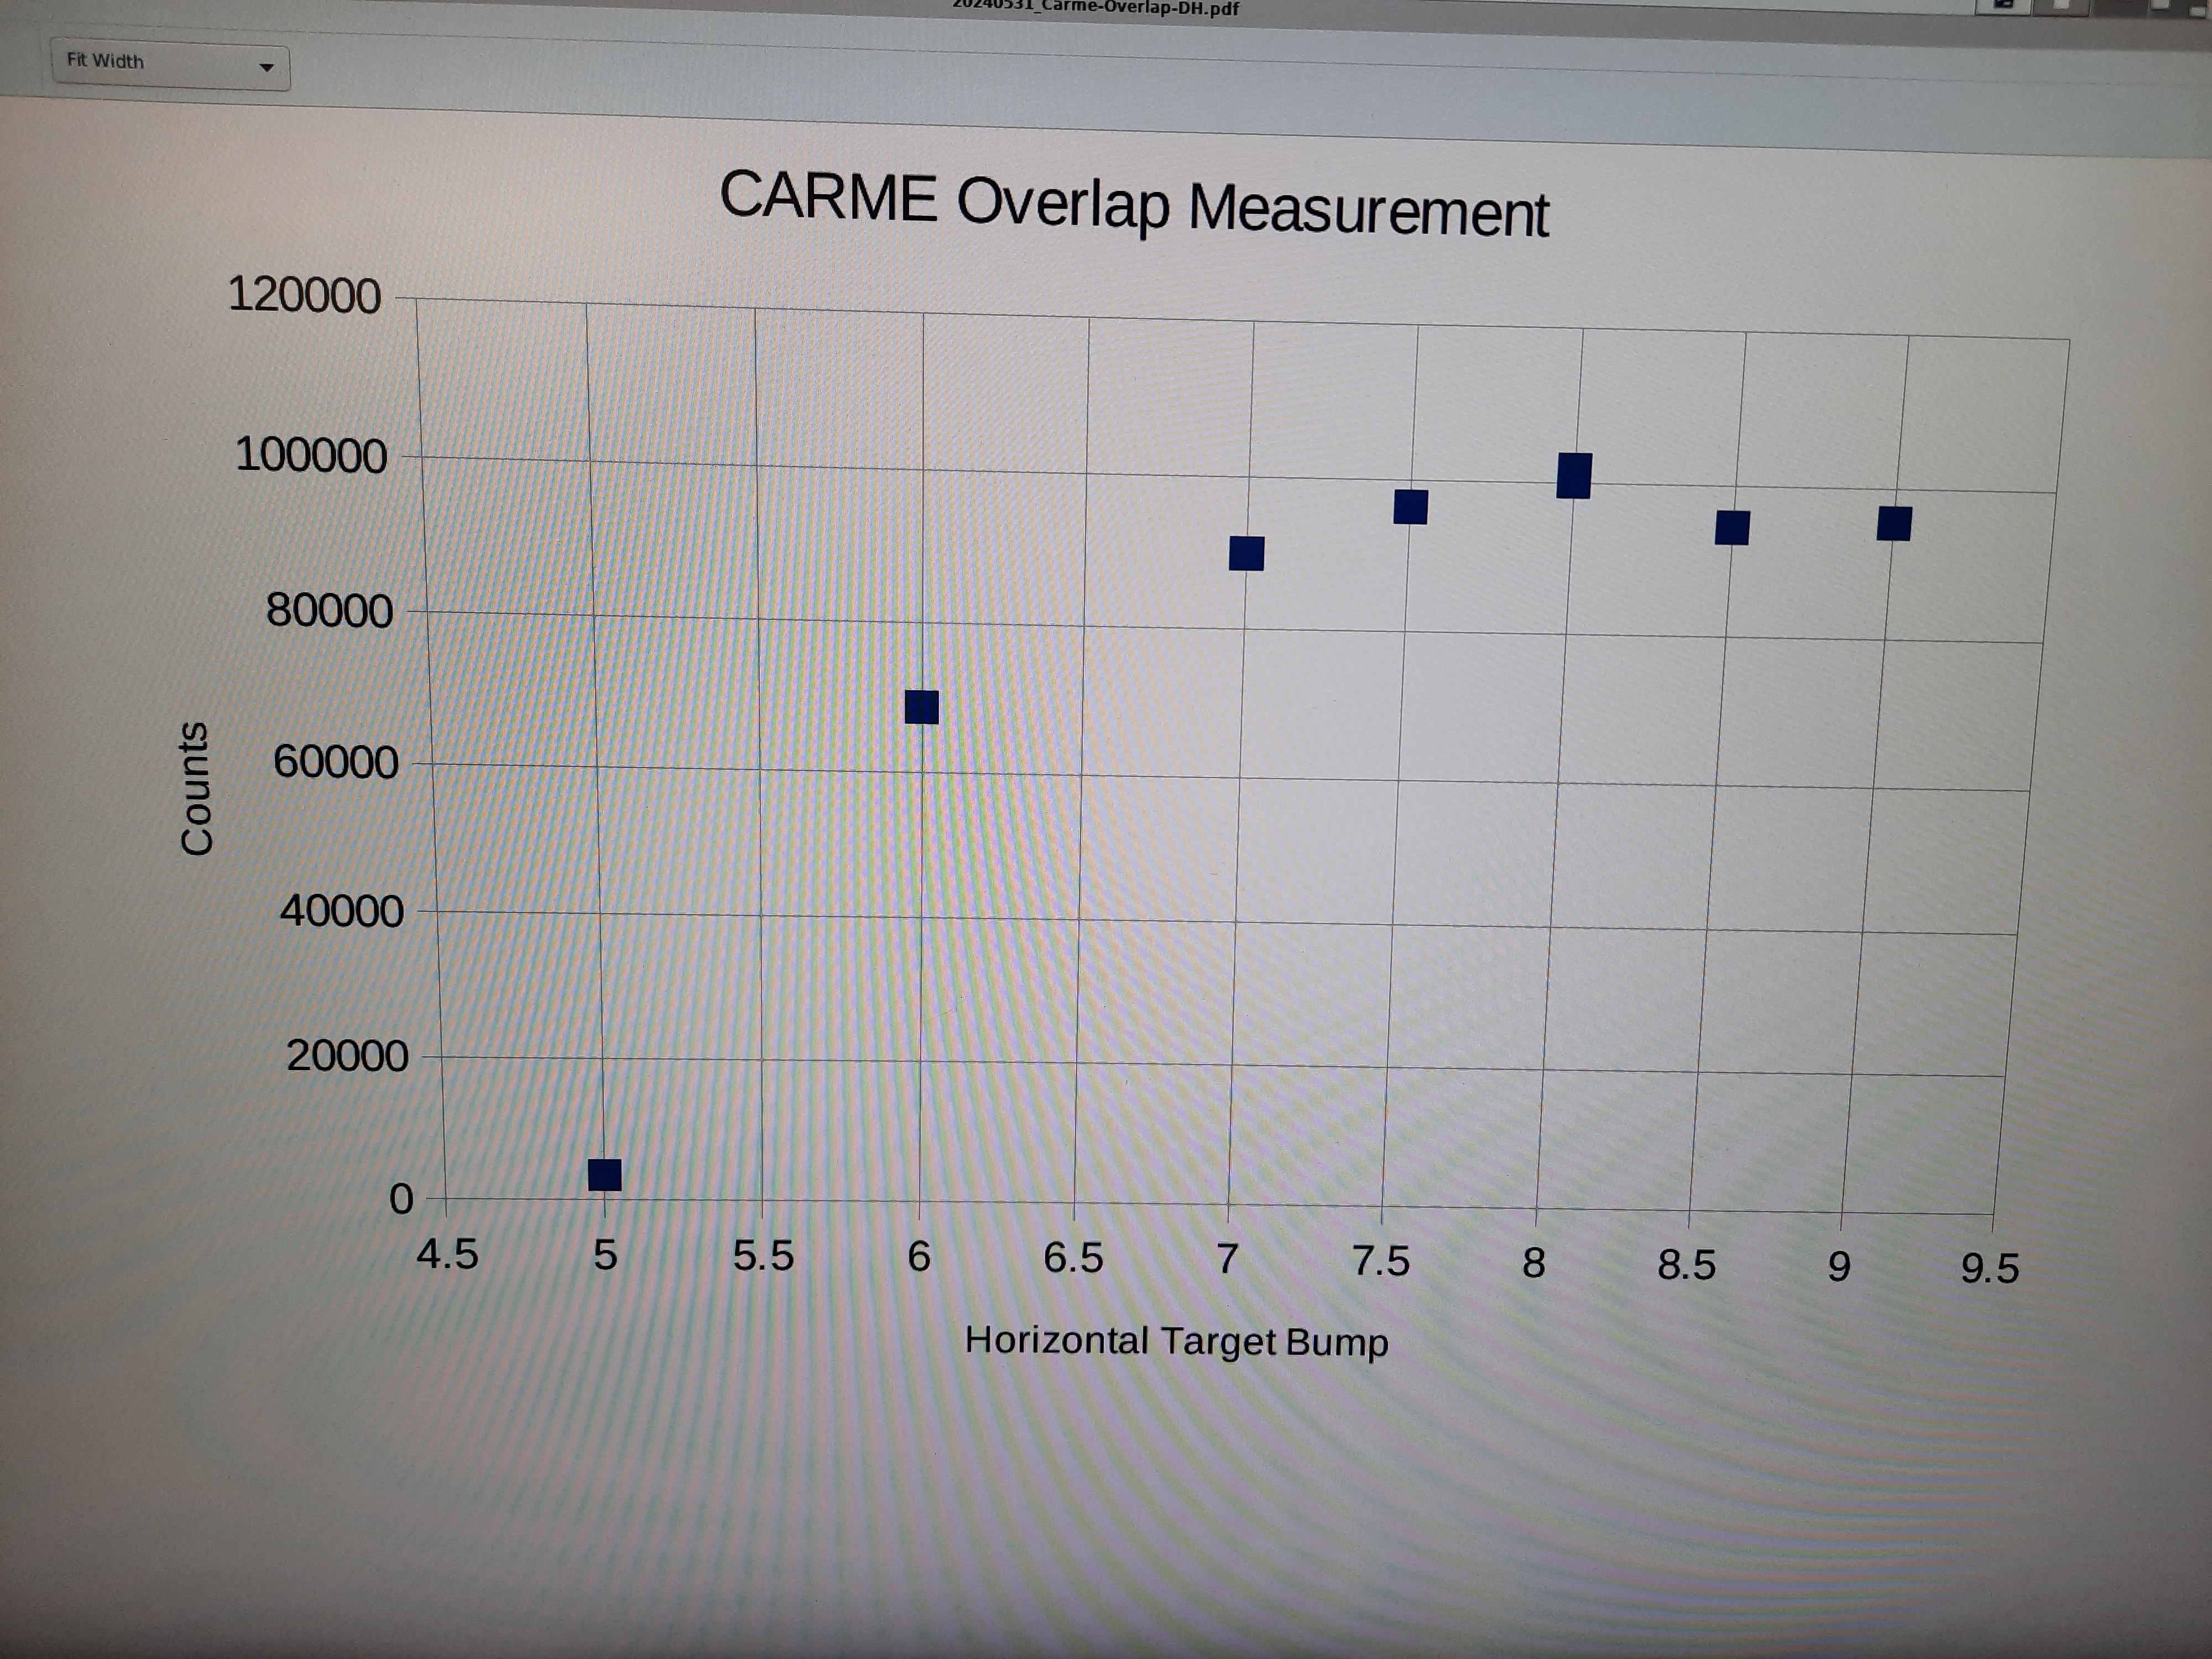Click the Fit Width dropdown arrow
The height and width of the screenshot is (1659, 2212).
[266, 68]
